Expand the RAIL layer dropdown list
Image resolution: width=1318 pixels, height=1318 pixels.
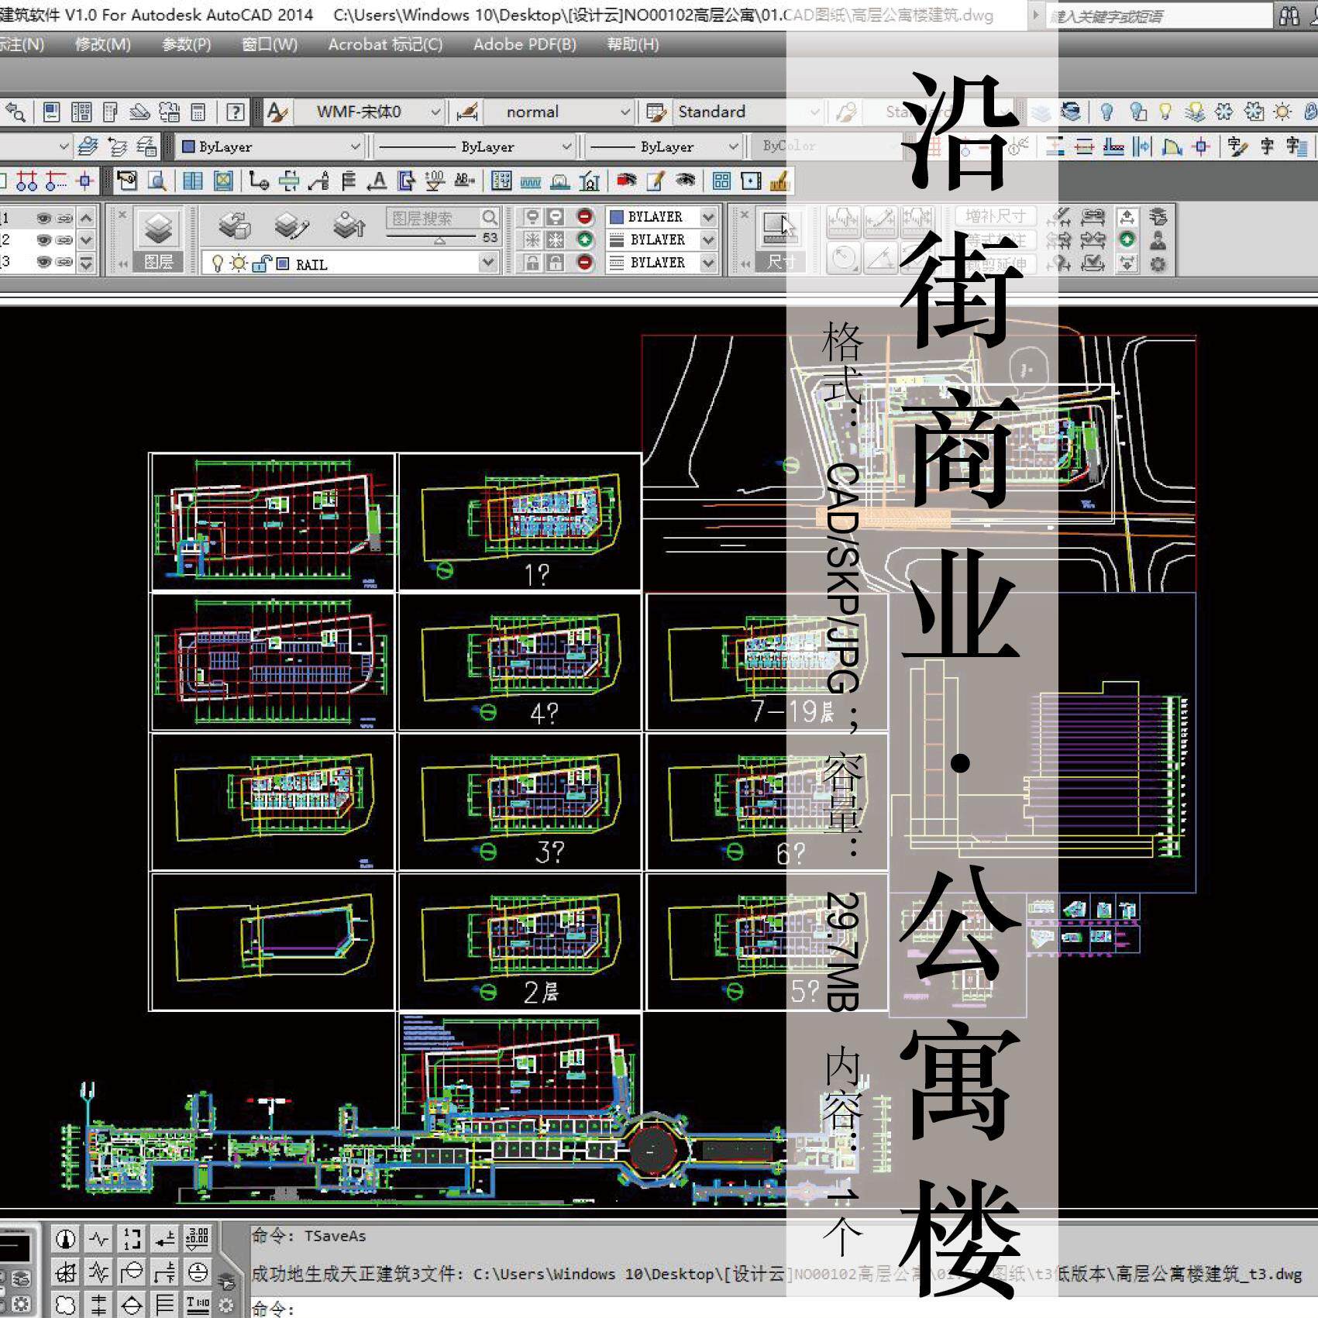click(x=487, y=263)
